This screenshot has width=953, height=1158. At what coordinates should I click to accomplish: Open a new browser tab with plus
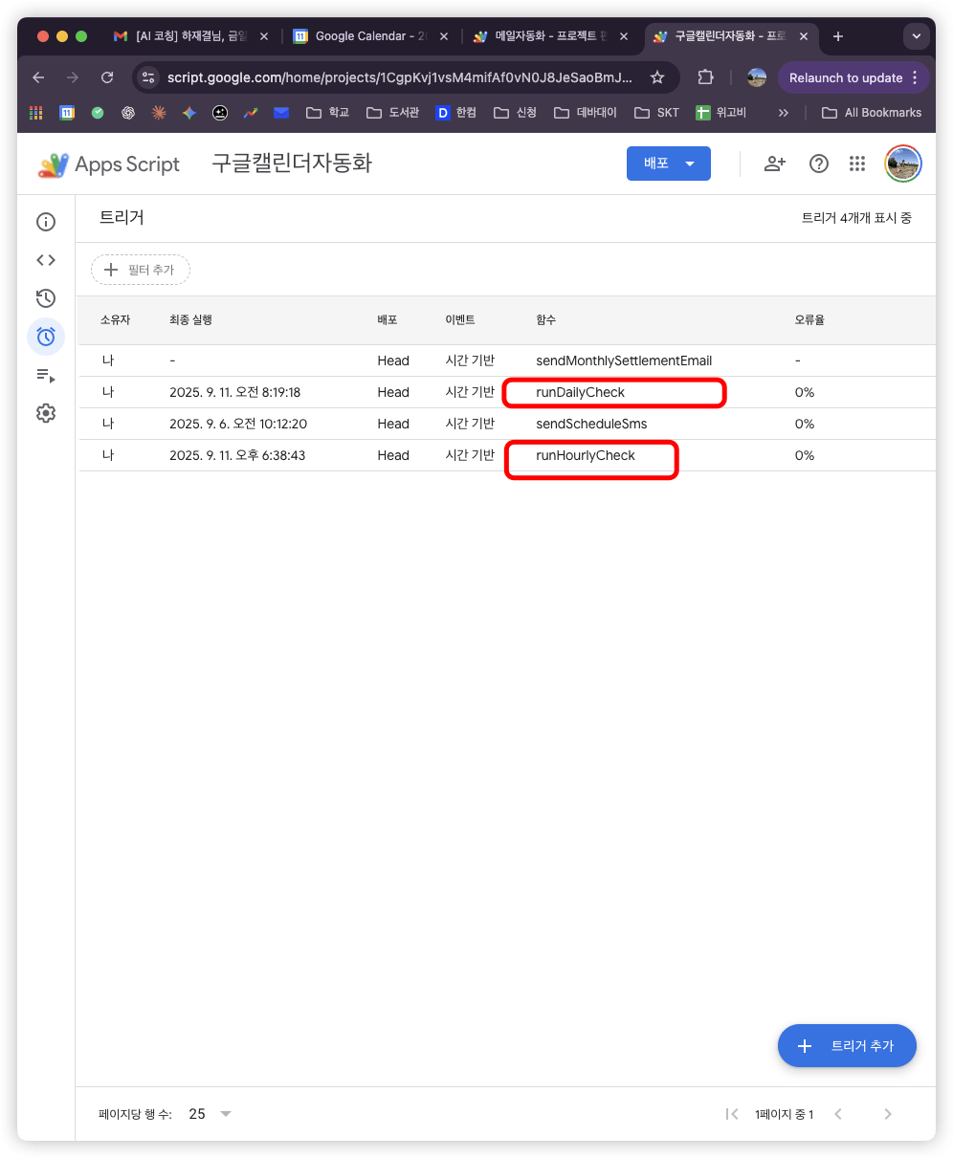[x=838, y=36]
